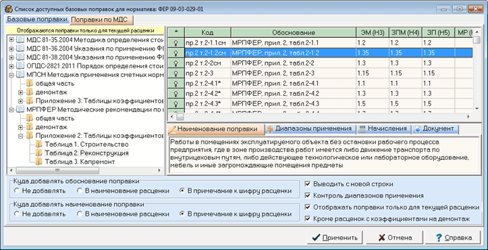The height and width of the screenshot is (250, 488).
Task: Click tree panel horizontal scrollbar thumb
Action: 57,170
